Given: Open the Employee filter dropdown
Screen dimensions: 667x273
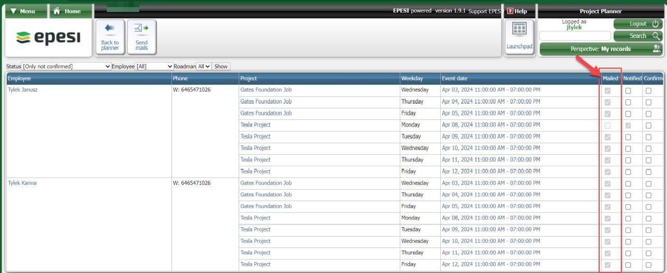Looking at the screenshot, I should [154, 67].
